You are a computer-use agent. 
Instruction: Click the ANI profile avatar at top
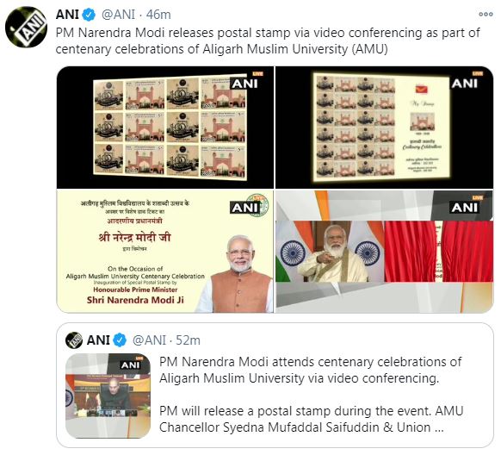[26, 28]
